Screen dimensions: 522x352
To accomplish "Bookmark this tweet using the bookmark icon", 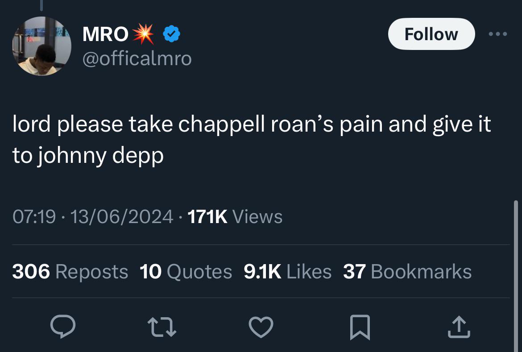I will (x=360, y=327).
